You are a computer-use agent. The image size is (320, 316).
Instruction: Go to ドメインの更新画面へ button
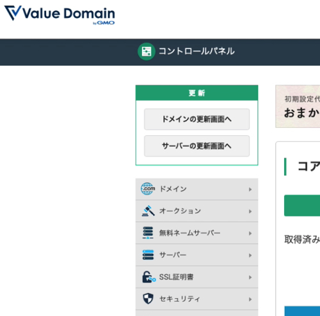tap(196, 119)
